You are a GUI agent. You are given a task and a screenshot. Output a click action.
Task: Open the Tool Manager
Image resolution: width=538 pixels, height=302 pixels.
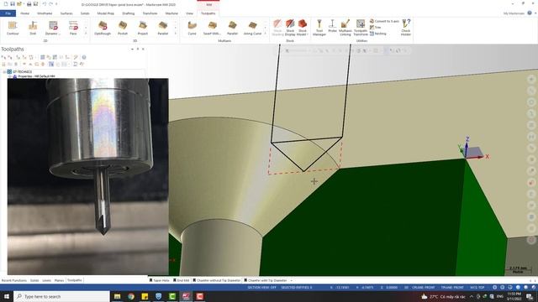point(319,28)
